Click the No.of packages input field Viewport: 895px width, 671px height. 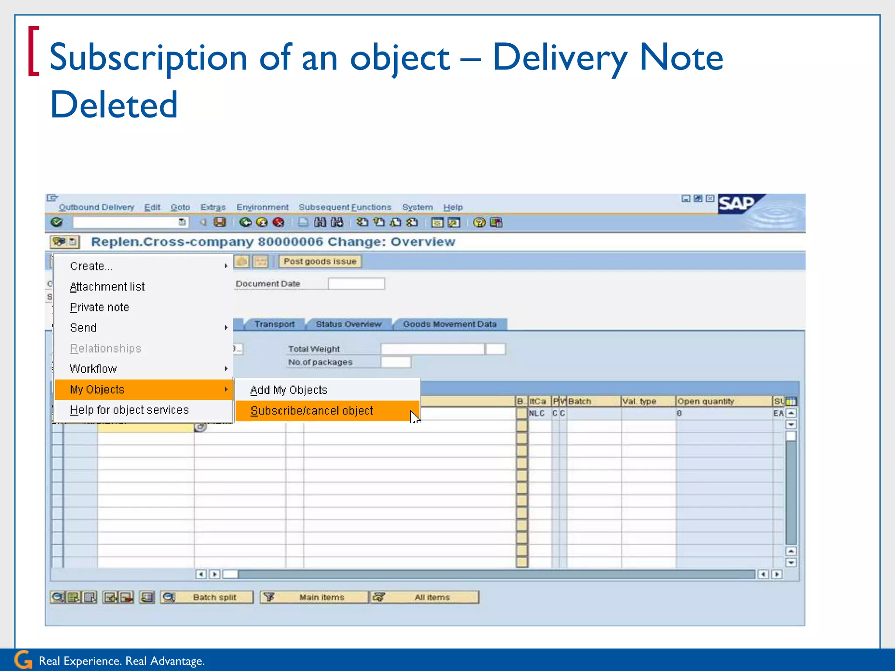click(396, 362)
